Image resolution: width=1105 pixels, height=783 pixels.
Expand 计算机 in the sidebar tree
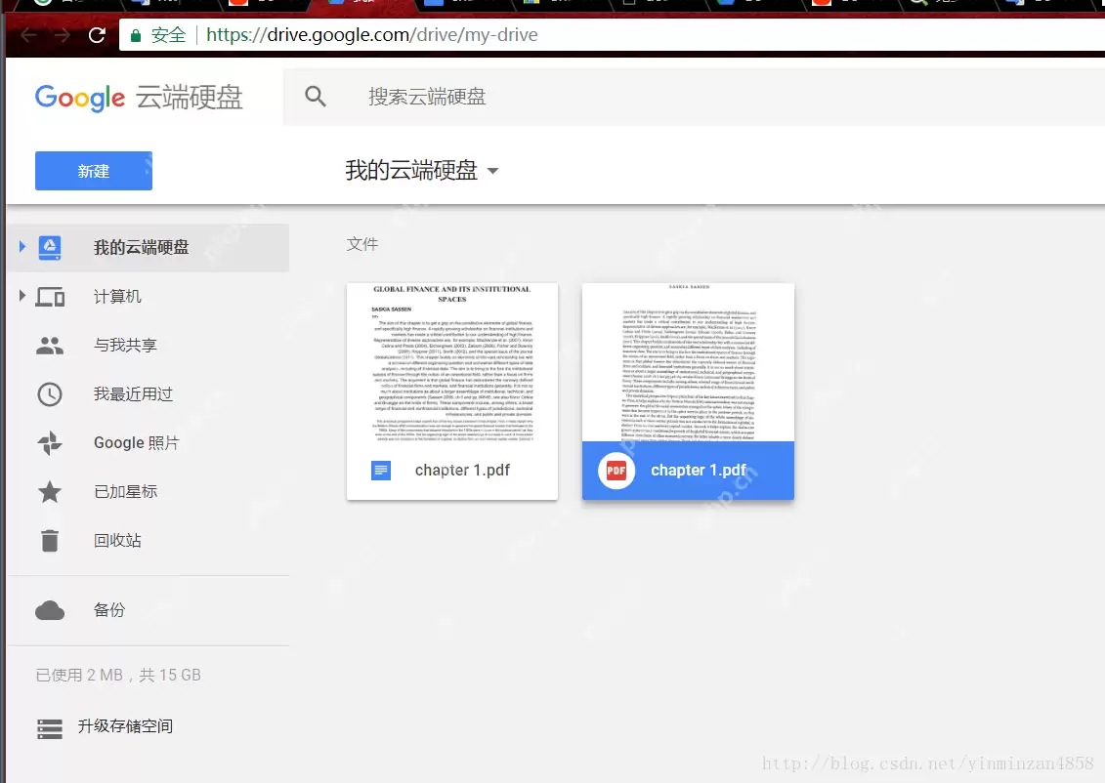point(21,296)
